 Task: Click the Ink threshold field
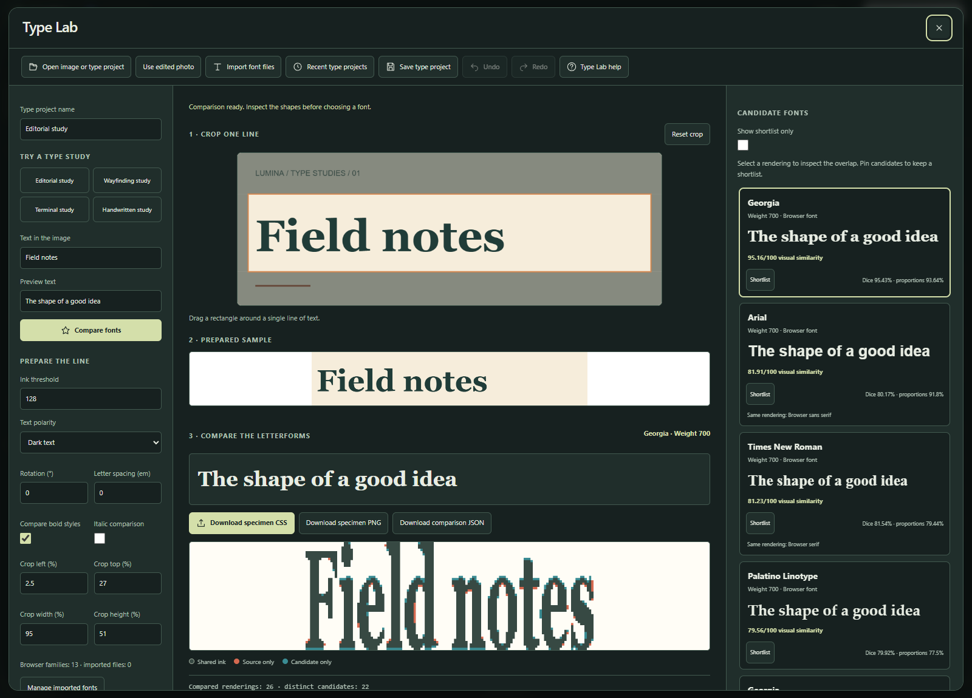[x=91, y=399]
